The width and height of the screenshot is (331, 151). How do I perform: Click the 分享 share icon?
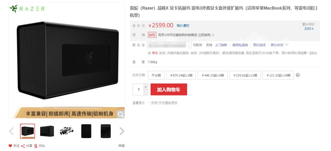click(x=23, y=146)
